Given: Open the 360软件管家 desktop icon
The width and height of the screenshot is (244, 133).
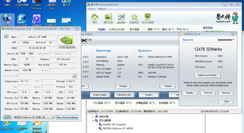Looking at the screenshot, I should [x=22, y=3].
